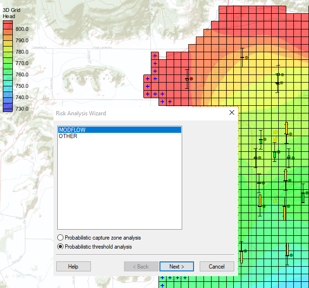Image resolution: width=309 pixels, height=288 pixels.
Task: Click the Next > button
Action: 177,267
